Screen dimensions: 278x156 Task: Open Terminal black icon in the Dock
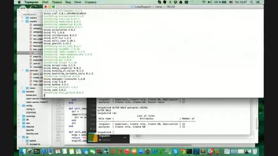click(x=189, y=151)
